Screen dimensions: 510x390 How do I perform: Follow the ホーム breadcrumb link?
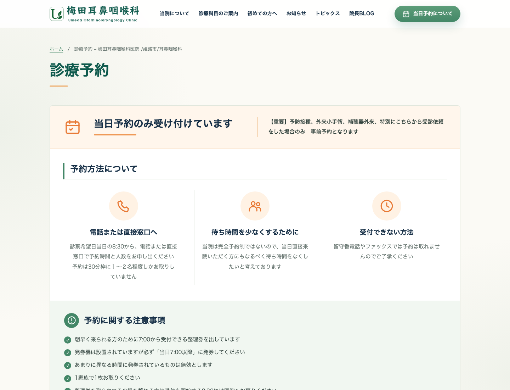click(x=56, y=49)
